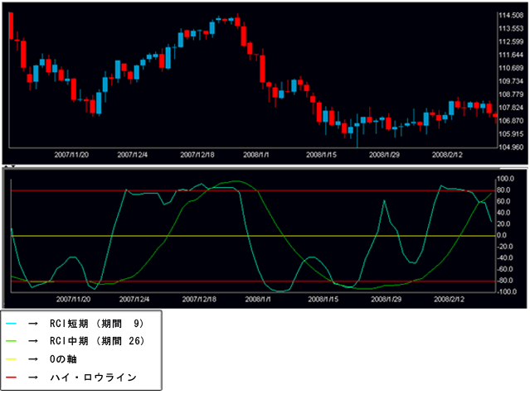This screenshot has width=530, height=399.
Task: Click the 105.915 price axis value
Action: pos(511,134)
